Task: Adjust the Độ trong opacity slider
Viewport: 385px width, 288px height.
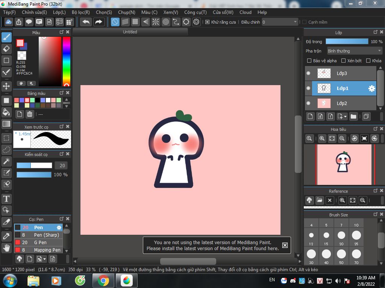Action: tap(347, 41)
